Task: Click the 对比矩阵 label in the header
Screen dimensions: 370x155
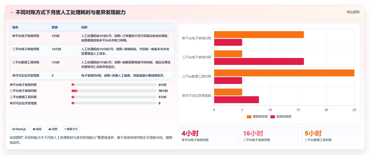Action: tap(353, 12)
